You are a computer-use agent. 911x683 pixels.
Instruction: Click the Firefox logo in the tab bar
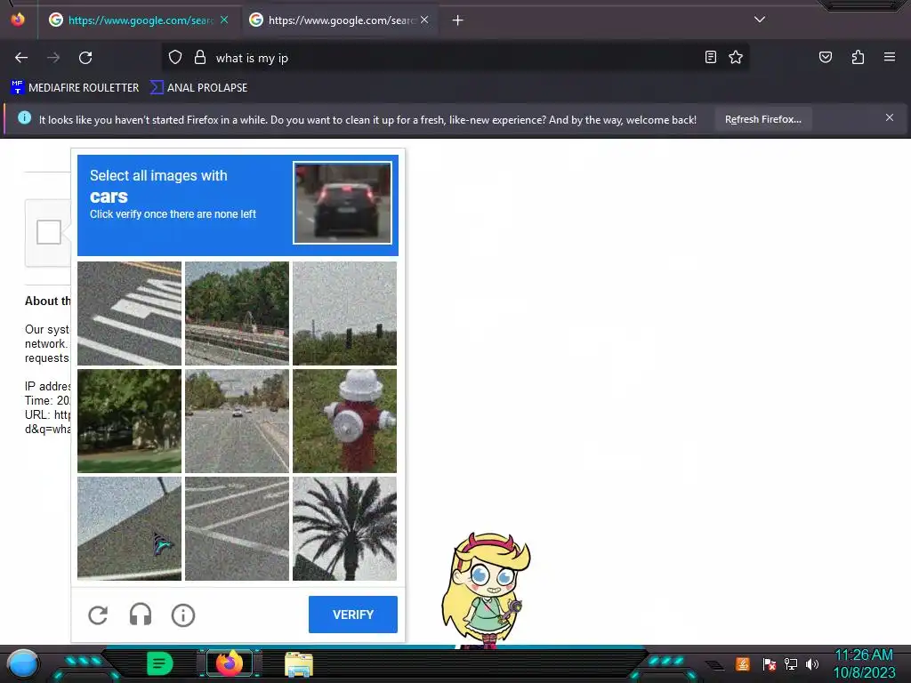pos(18,20)
